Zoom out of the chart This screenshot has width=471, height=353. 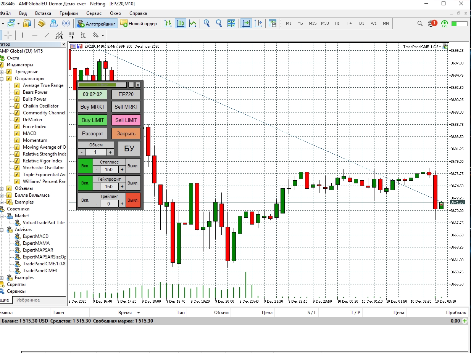[x=219, y=23]
